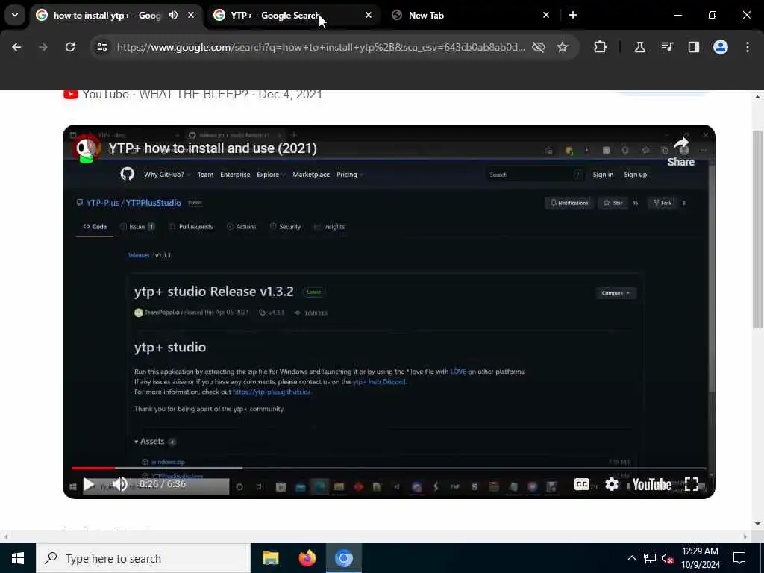Screen dimensions: 764x573
Task: Open system volume tray icon
Action: [x=668, y=558]
